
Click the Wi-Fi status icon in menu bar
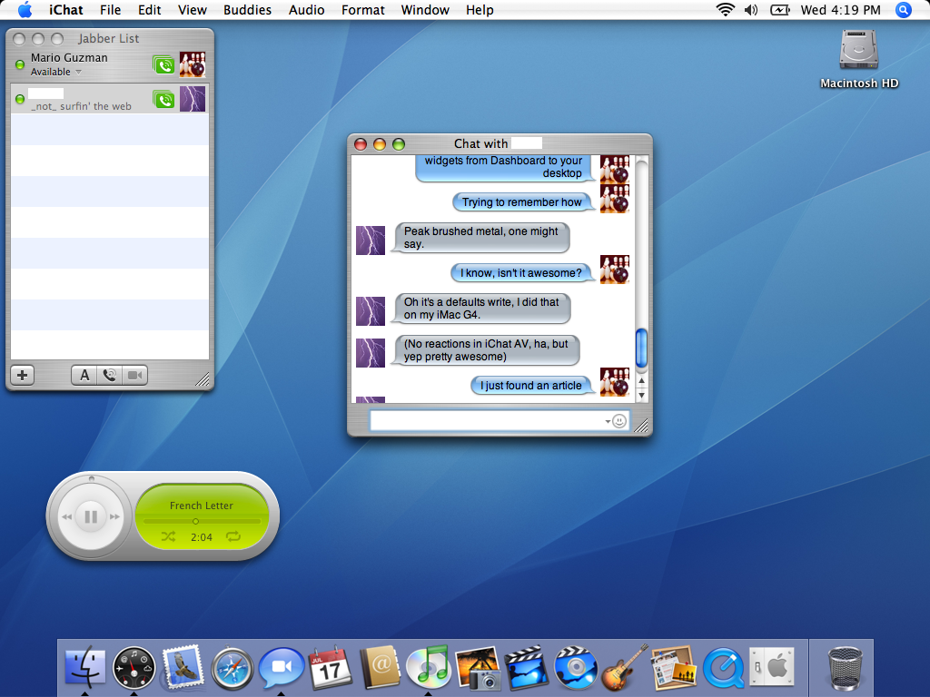click(x=725, y=10)
